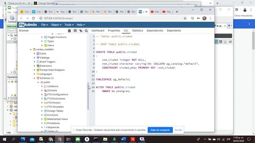Click the Browser tree vertical scrollbar

click(88, 96)
